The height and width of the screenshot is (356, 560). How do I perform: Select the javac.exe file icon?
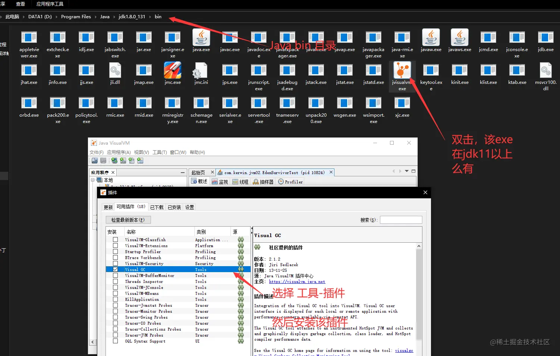coord(230,37)
